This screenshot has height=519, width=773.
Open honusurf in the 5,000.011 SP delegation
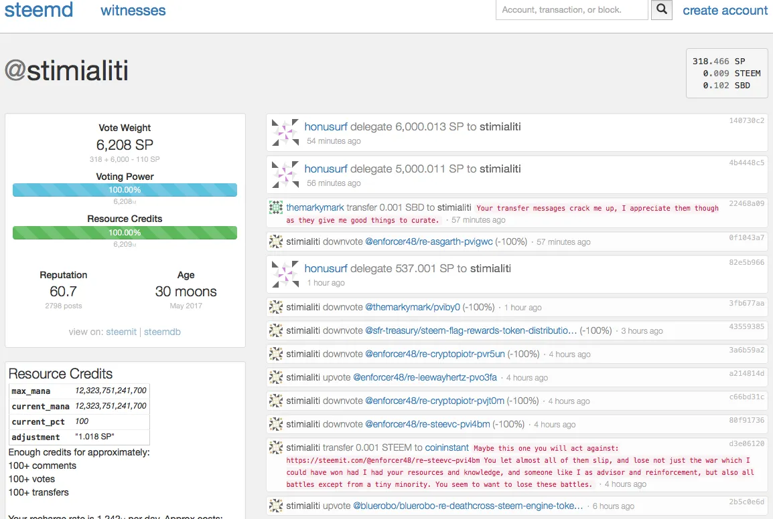(326, 169)
